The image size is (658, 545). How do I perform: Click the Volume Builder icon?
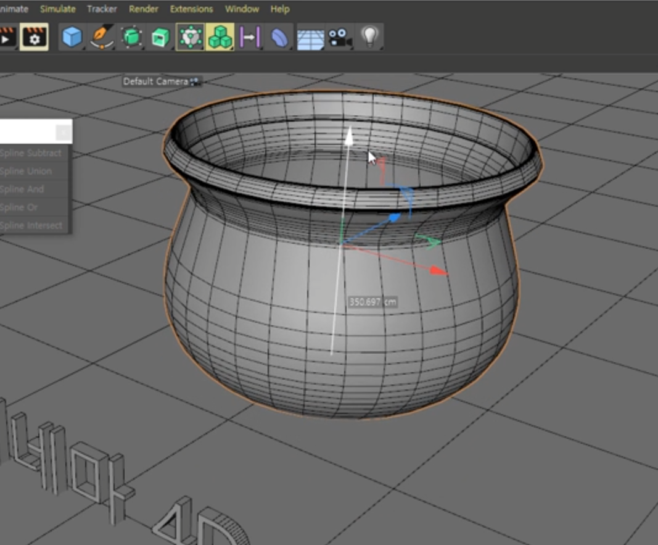[x=190, y=37]
